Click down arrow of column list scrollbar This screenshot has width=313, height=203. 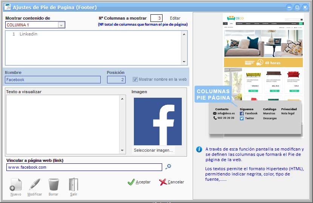[184, 62]
